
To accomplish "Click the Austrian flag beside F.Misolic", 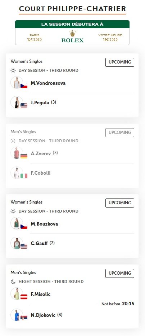I will tap(24, 297).
